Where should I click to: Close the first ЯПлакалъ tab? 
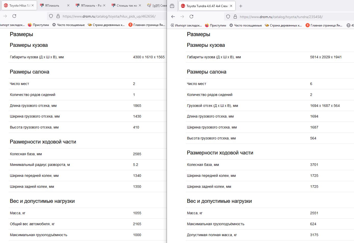pos(68,5)
